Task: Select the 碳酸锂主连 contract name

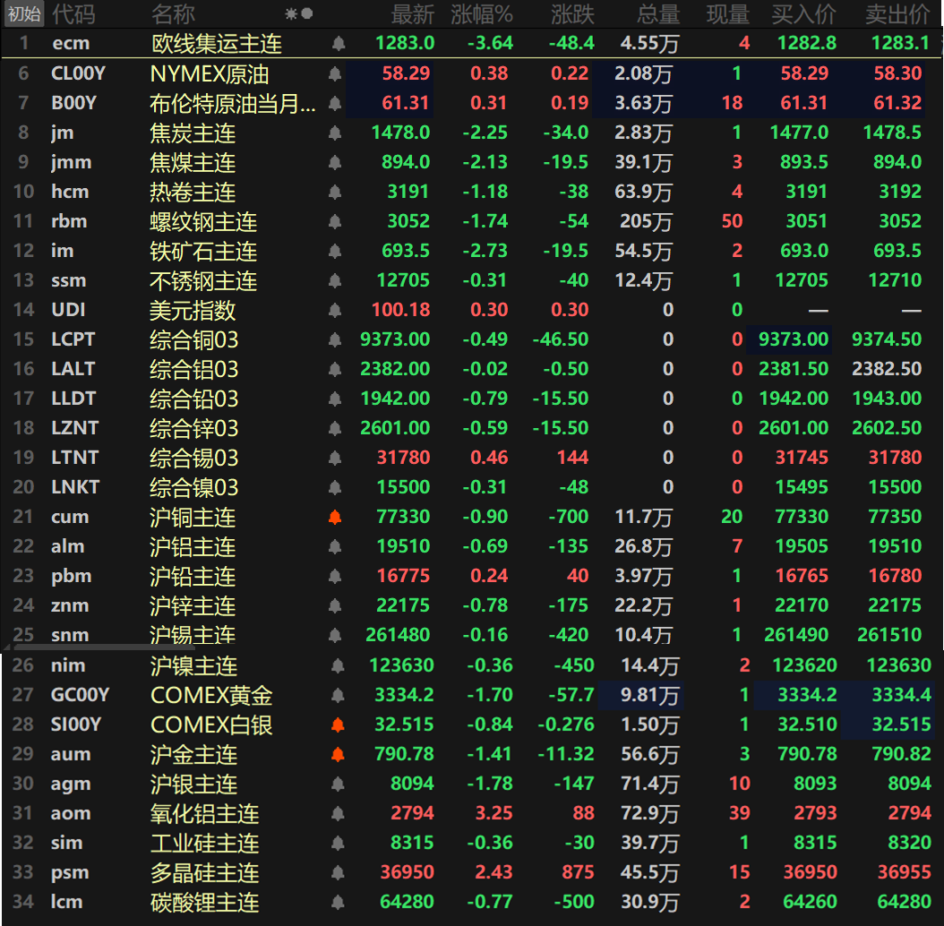Action: click(205, 902)
